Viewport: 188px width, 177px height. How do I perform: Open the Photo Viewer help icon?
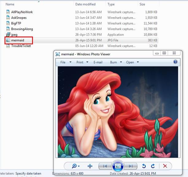[x=175, y=62]
